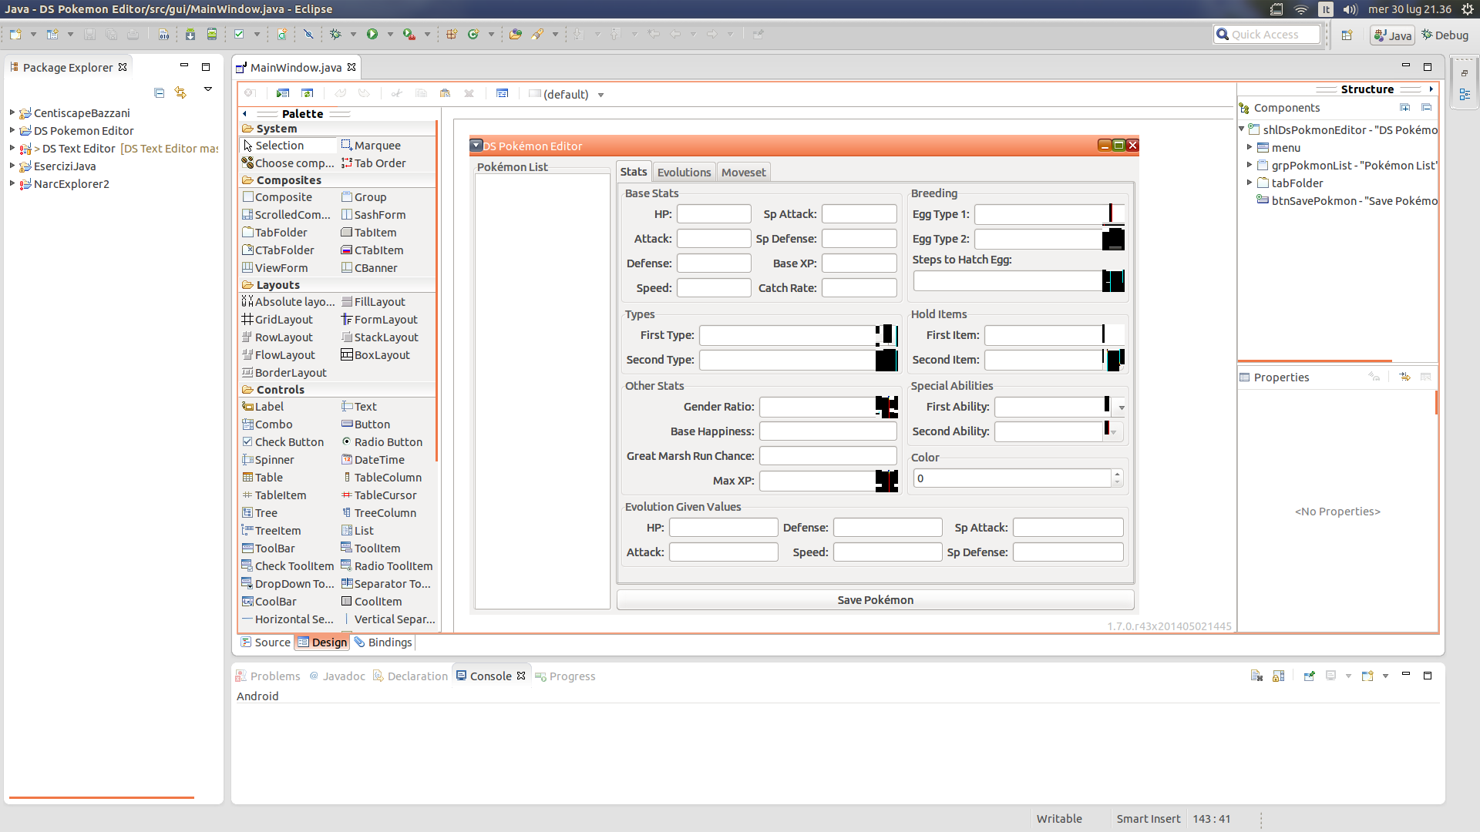Click the Base Stats HP input field
The width and height of the screenshot is (1480, 832).
click(714, 214)
